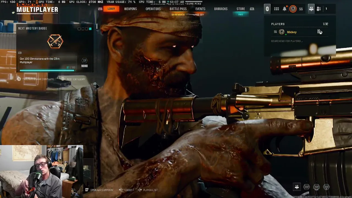Go to the Operators tab

tap(153, 9)
